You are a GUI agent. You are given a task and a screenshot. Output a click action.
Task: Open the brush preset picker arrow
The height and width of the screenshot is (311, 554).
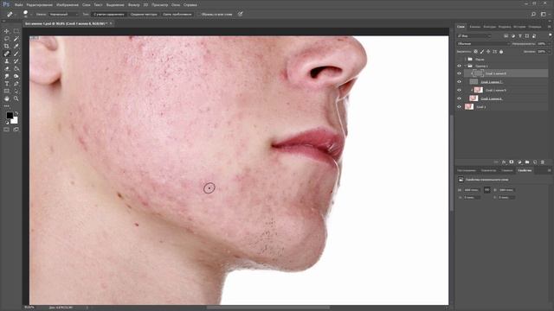[x=31, y=15]
